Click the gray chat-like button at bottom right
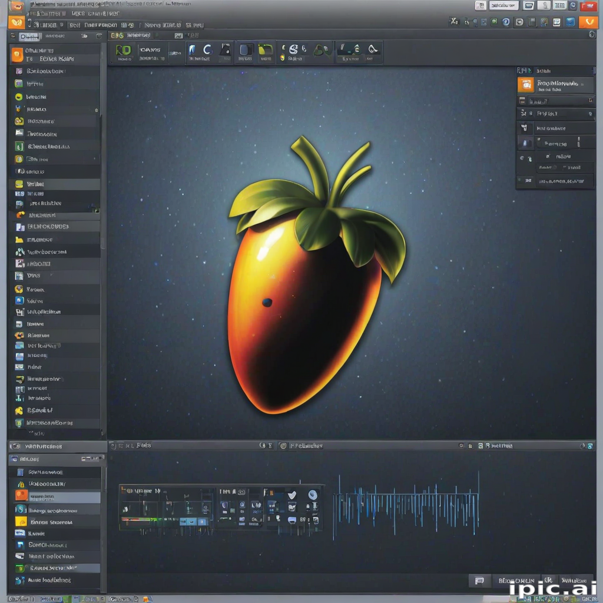 479,581
